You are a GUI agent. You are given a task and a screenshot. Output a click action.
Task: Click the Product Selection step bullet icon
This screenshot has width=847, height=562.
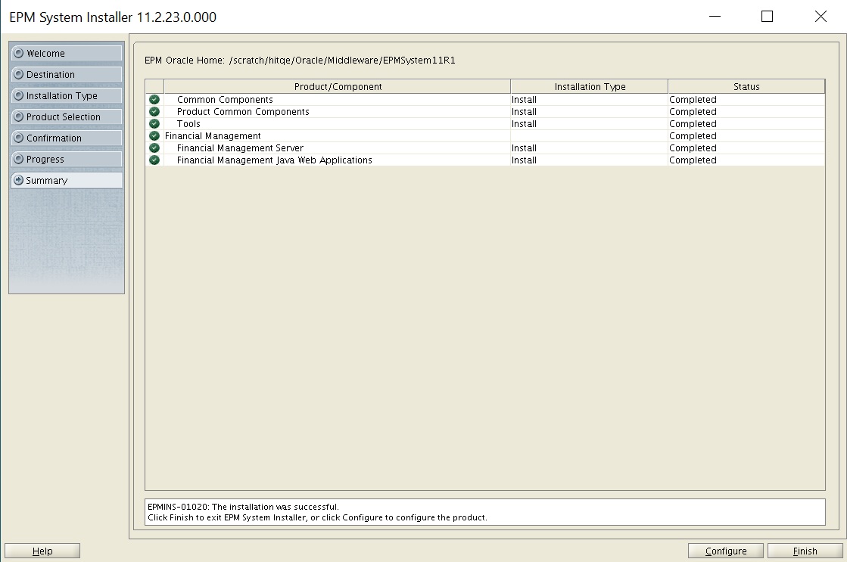[x=19, y=116]
